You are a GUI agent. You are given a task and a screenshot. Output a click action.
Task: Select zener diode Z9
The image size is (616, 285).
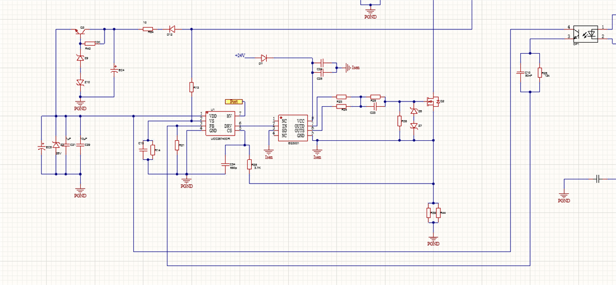[80, 58]
